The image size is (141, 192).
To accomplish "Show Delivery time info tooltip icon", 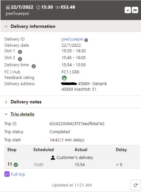I will (x=34, y=66).
